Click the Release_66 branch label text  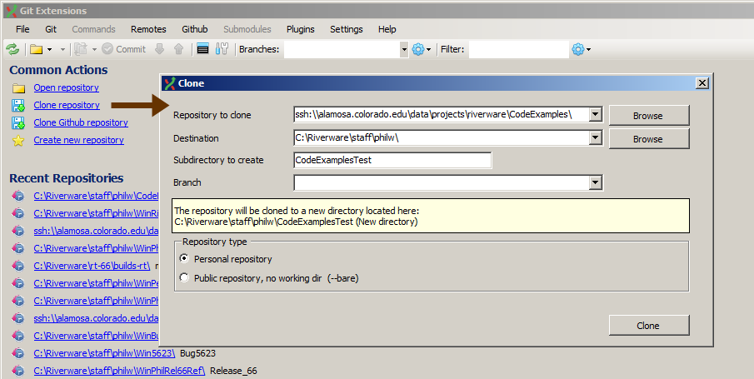click(x=233, y=371)
